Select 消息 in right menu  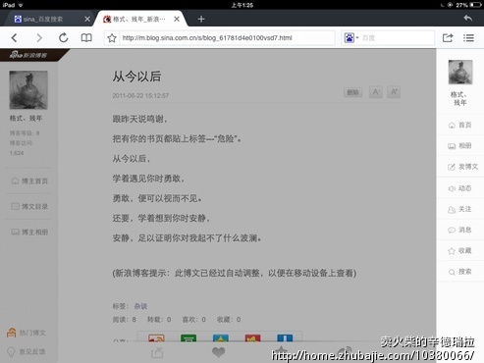pyautogui.click(x=460, y=230)
